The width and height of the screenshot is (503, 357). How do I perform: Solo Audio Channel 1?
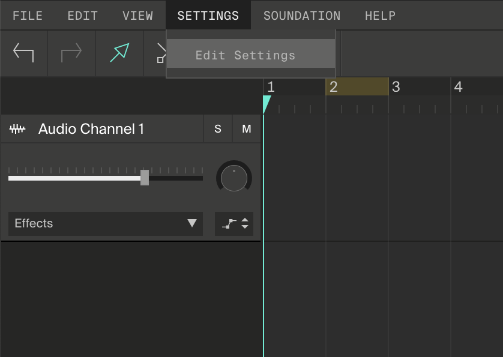tap(217, 128)
